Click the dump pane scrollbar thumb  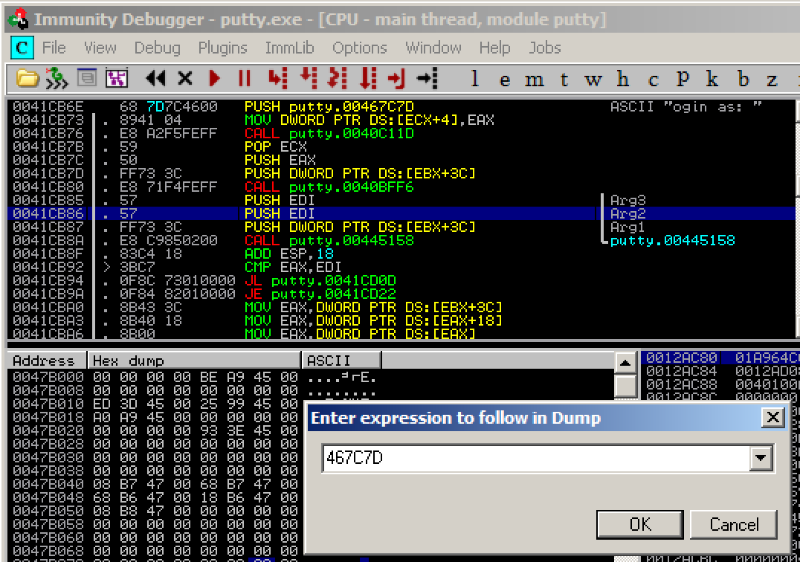point(625,386)
